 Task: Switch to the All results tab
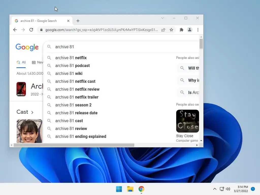pos(21,62)
